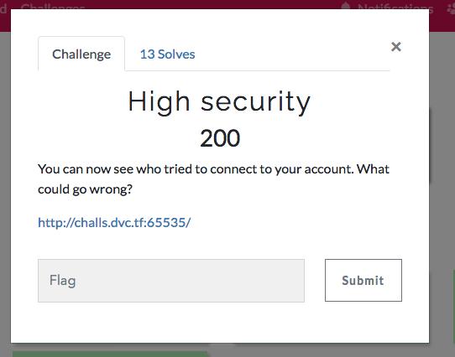Click the challenge description paragraph
This screenshot has width=455, height=357.
[x=213, y=178]
